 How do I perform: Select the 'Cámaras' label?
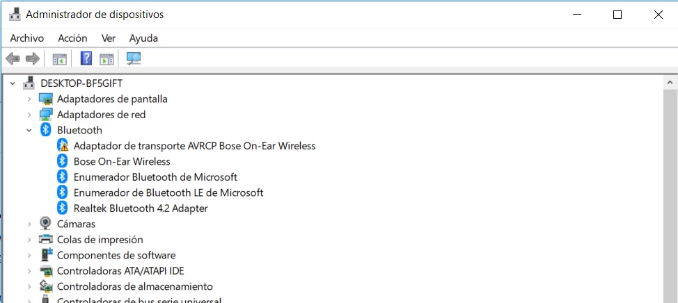76,224
